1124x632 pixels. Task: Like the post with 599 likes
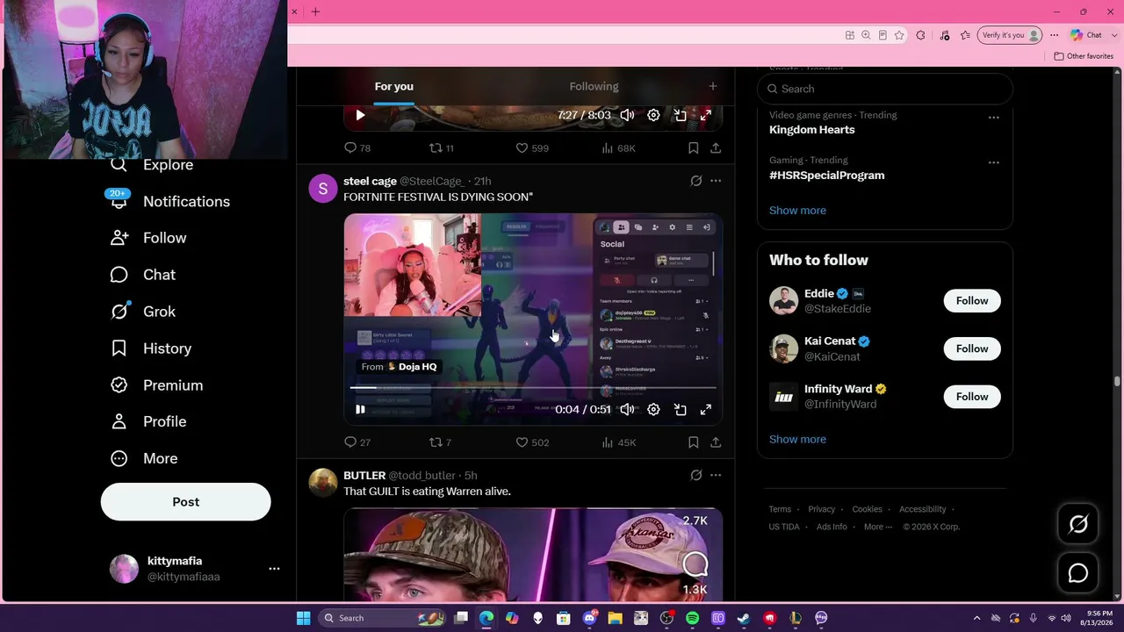coord(531,148)
